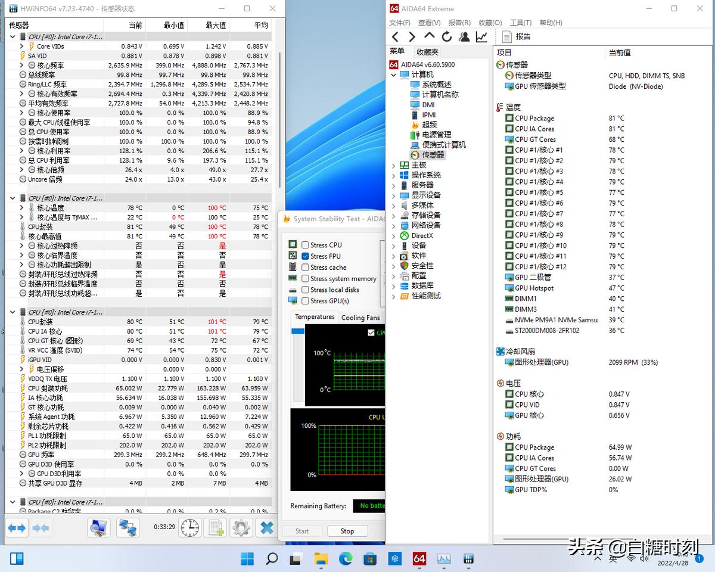The image size is (715, 572).
Task: Open HWiNFO settings via the gear icon
Action: click(241, 528)
